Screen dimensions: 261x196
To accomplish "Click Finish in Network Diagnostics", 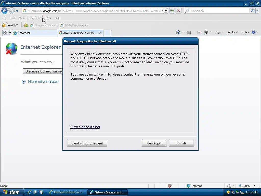I will pyautogui.click(x=181, y=143).
